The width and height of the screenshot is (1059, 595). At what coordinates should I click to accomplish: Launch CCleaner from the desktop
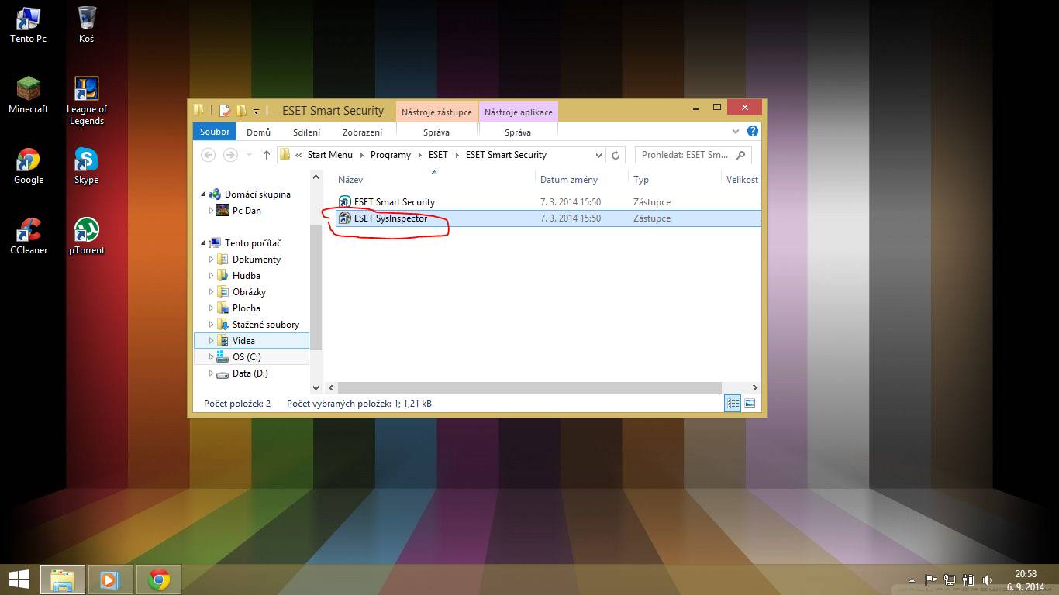coord(28,236)
